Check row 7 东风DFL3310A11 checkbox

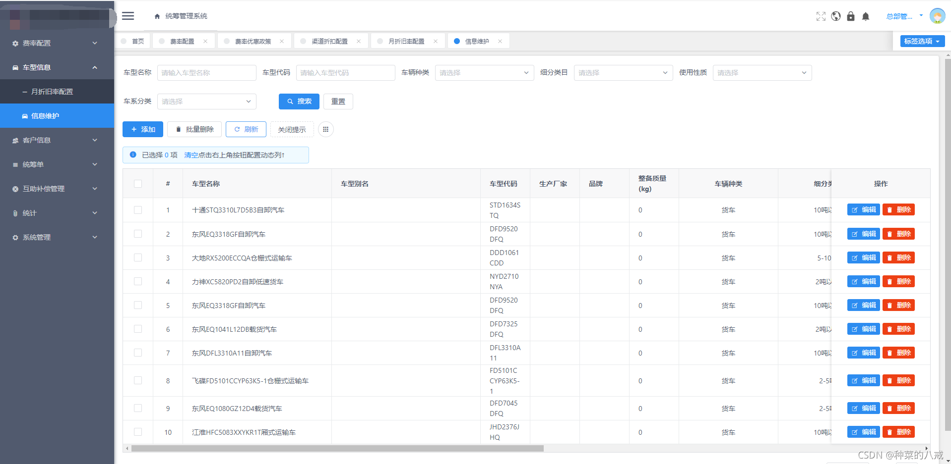pyautogui.click(x=138, y=353)
